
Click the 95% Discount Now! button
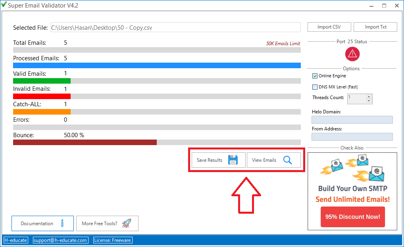(x=352, y=216)
